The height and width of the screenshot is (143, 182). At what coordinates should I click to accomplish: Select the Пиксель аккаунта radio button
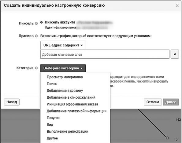tap(41, 22)
